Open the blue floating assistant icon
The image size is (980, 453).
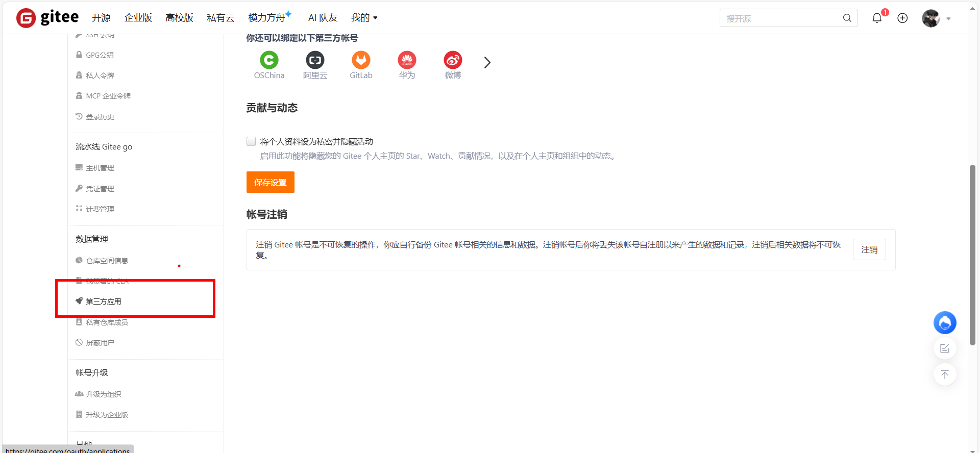click(944, 323)
